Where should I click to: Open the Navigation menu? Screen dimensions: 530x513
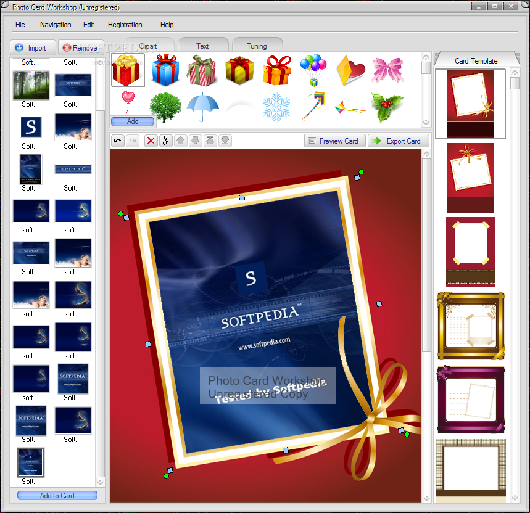56,25
